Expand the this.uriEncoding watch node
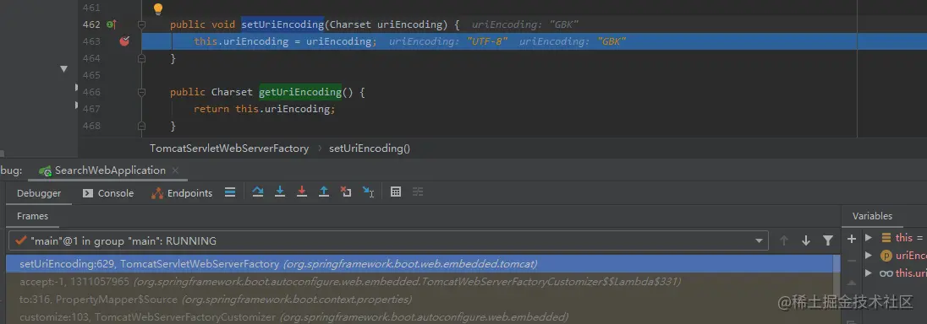927x324 pixels. (x=868, y=273)
